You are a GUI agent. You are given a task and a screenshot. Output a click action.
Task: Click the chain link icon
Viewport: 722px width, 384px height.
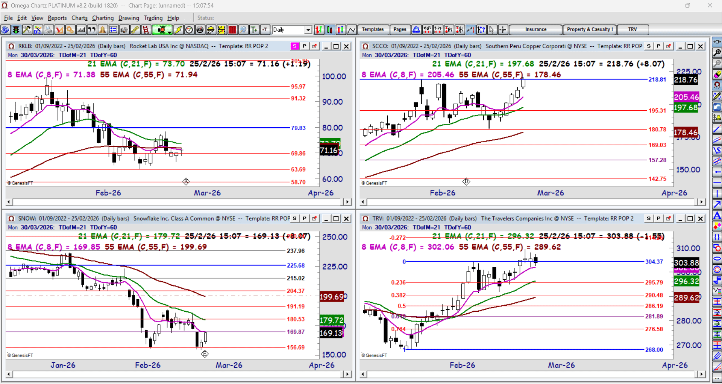tap(135, 30)
